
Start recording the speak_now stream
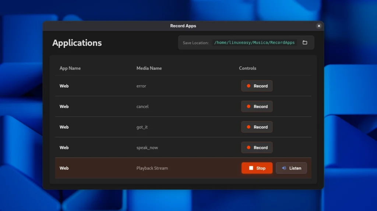[257, 147]
